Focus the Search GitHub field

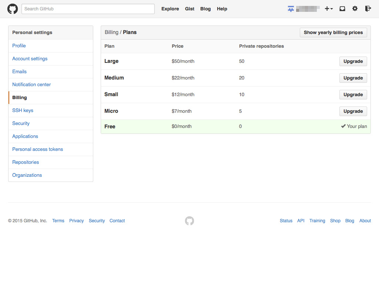click(x=88, y=9)
